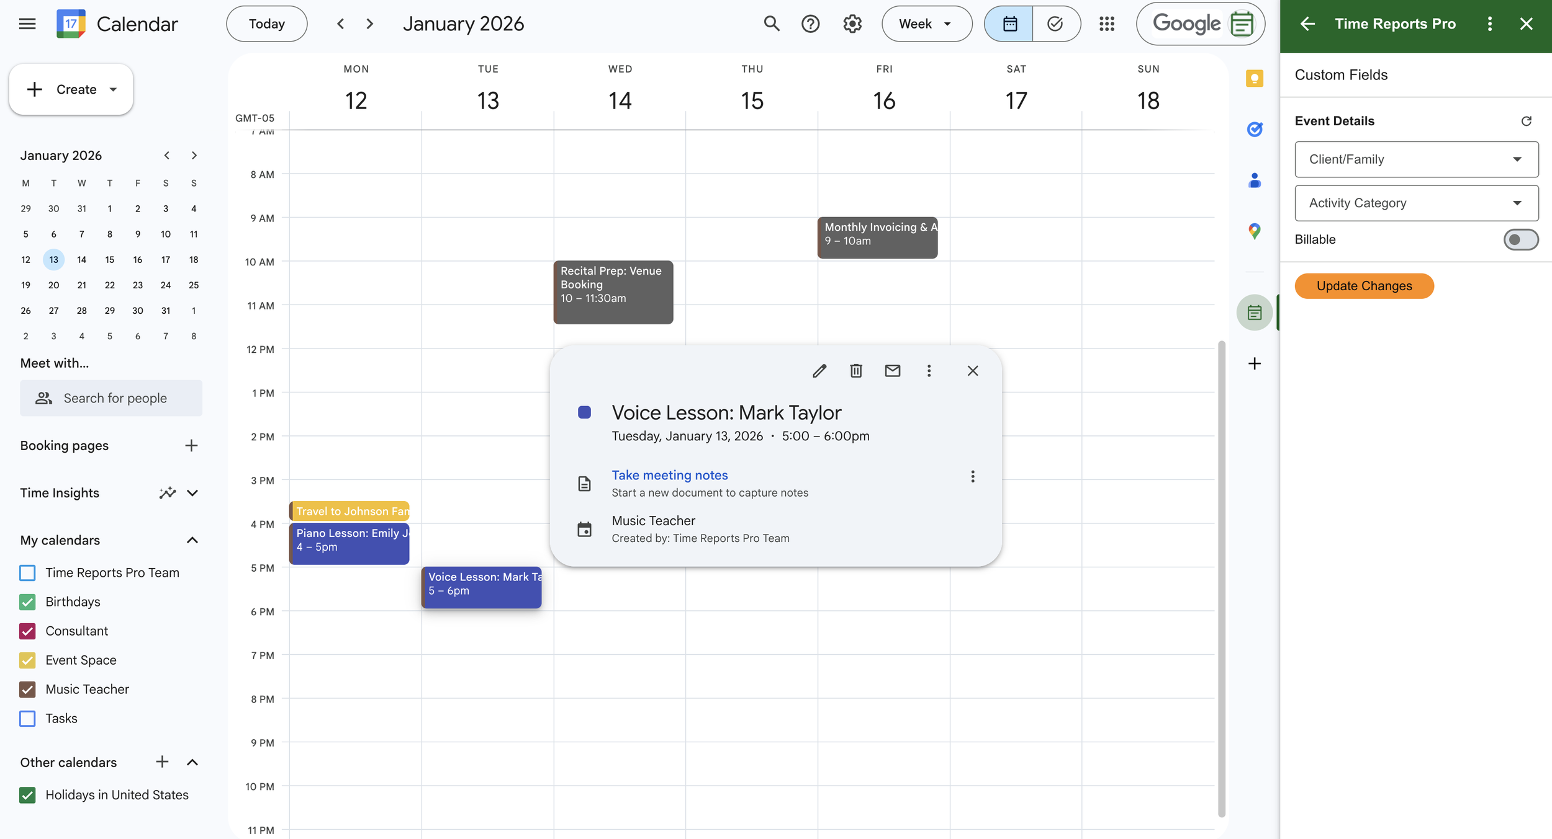Enable the Billable toggle
This screenshot has width=1552, height=839.
click(1521, 239)
